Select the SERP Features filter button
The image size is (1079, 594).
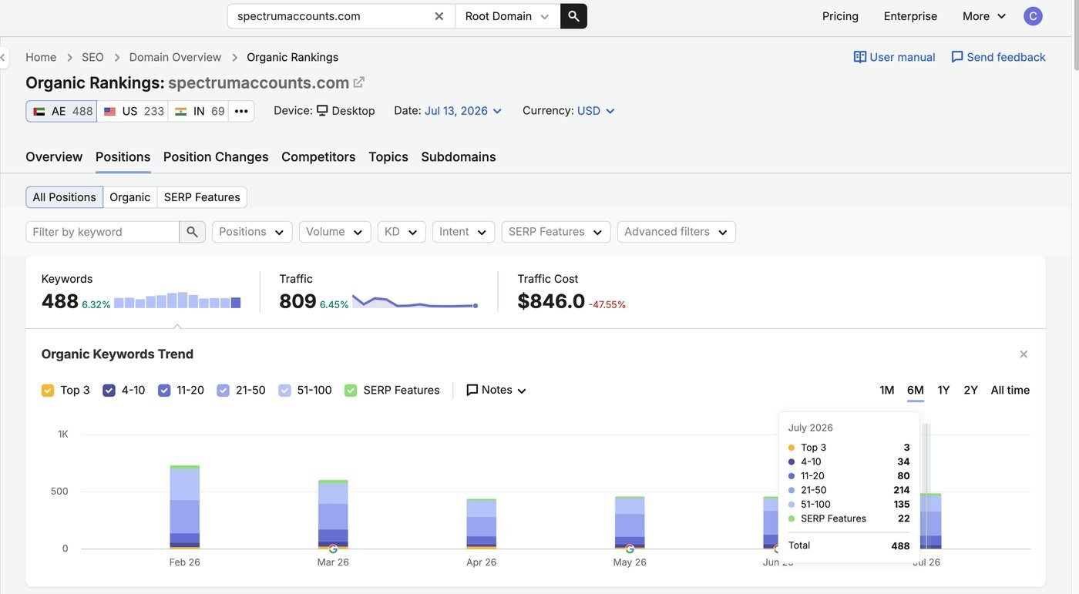click(x=202, y=197)
